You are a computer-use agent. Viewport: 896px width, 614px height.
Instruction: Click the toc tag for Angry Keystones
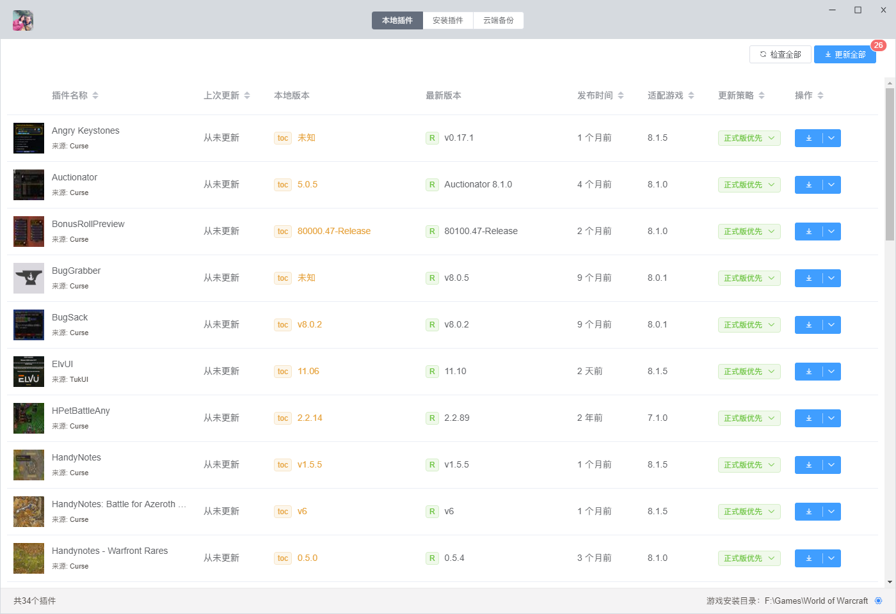(x=283, y=138)
